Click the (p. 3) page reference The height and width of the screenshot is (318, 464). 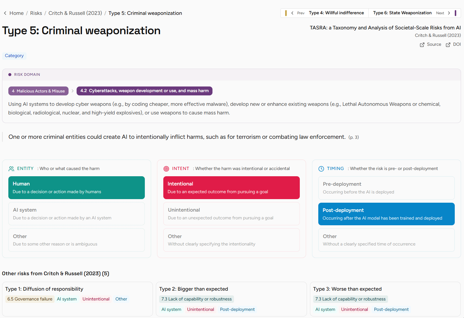354,137
